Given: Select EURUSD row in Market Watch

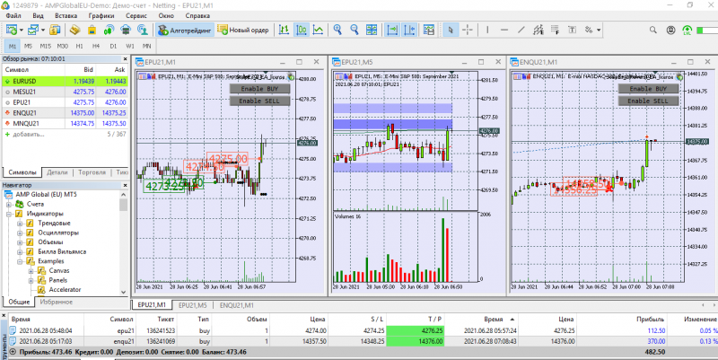Looking at the screenshot, I should tap(65, 81).
